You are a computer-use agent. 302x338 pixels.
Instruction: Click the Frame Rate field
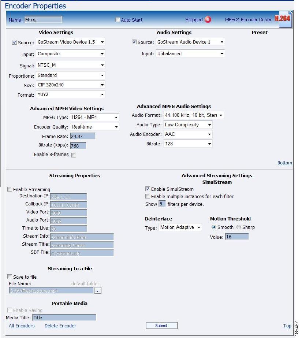click(x=83, y=136)
